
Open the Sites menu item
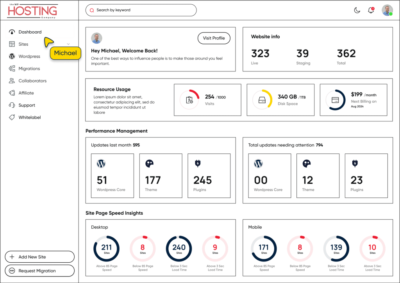(23, 44)
